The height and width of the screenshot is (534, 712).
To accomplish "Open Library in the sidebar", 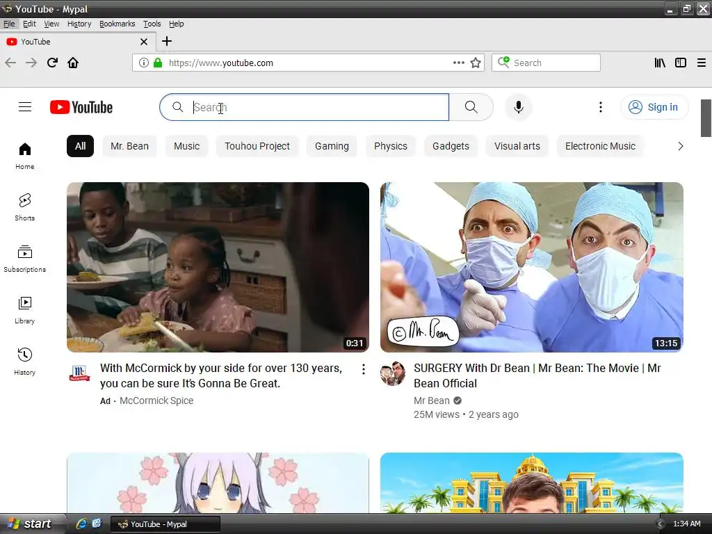I will tap(25, 309).
